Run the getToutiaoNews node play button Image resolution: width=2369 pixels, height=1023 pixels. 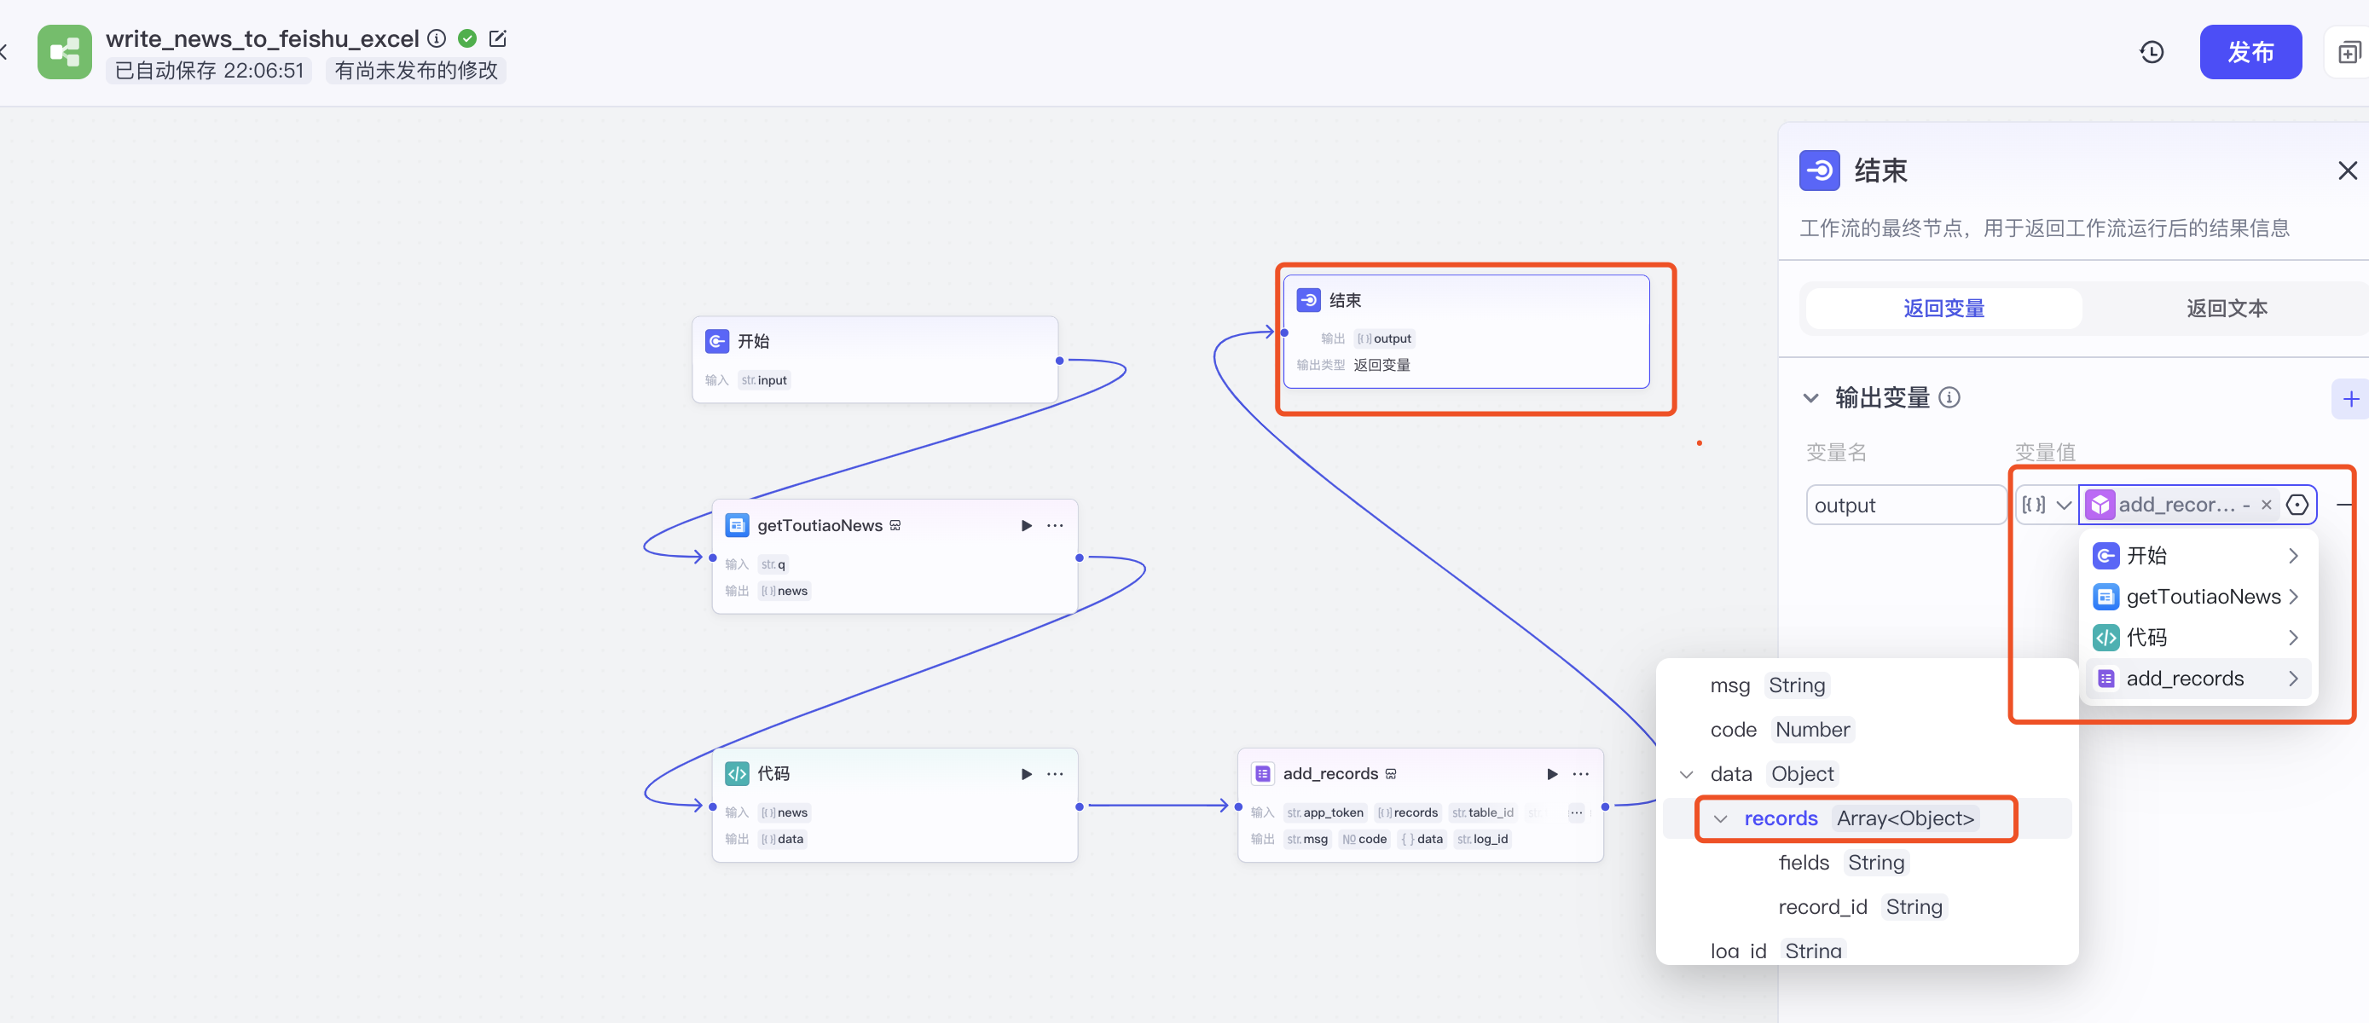[1027, 526]
